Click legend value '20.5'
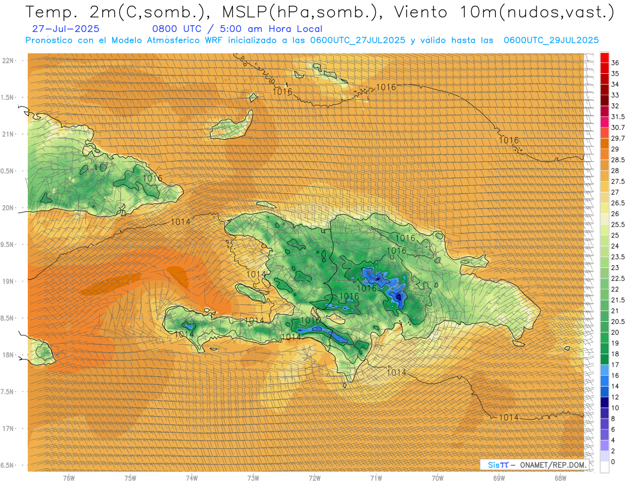The width and height of the screenshot is (629, 485). pos(618,322)
